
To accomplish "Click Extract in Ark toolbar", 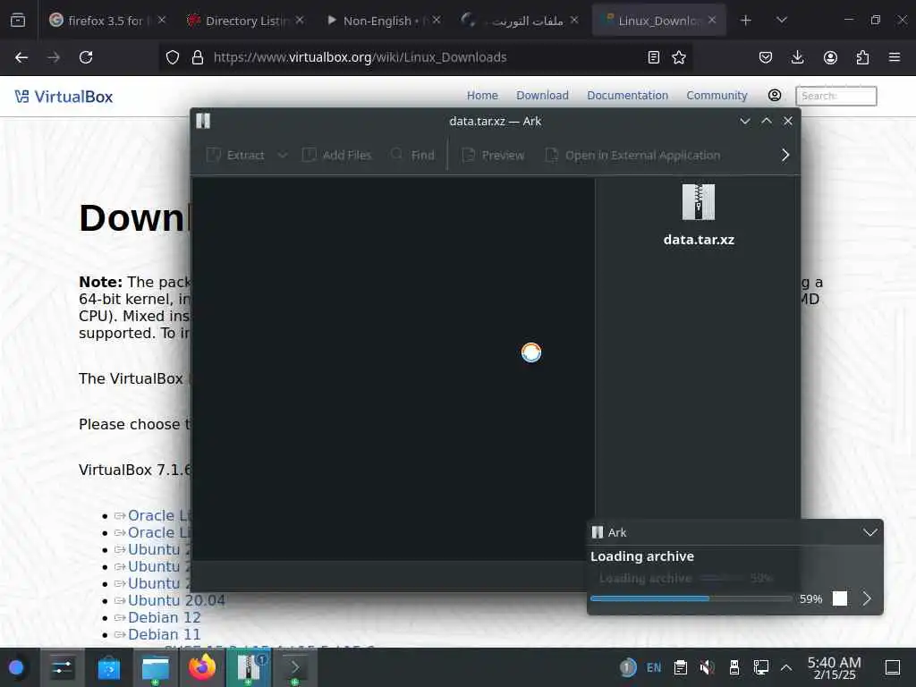I will tap(236, 155).
